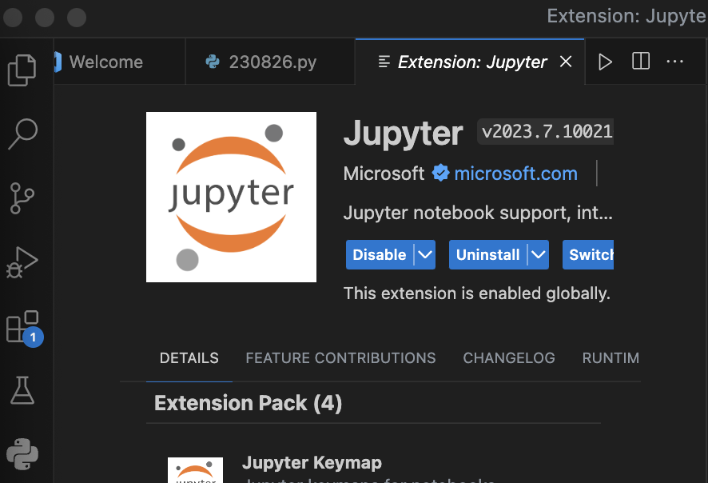Open the Run and Debug view
Screen dimensions: 708x483
coord(22,262)
